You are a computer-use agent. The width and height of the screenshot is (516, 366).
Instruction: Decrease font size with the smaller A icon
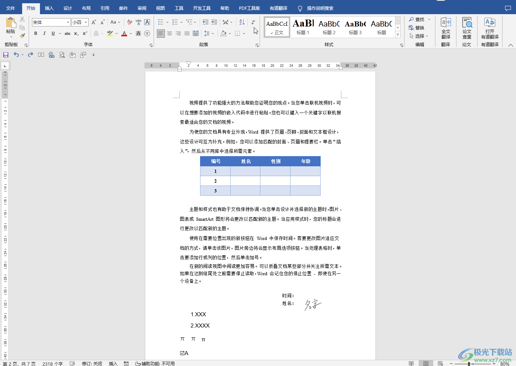pos(102,22)
